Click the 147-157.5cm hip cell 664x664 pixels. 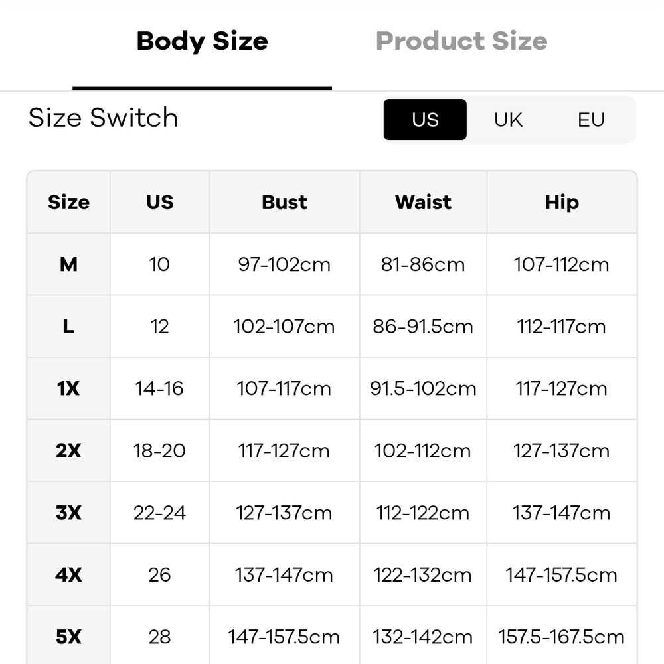[x=562, y=574]
